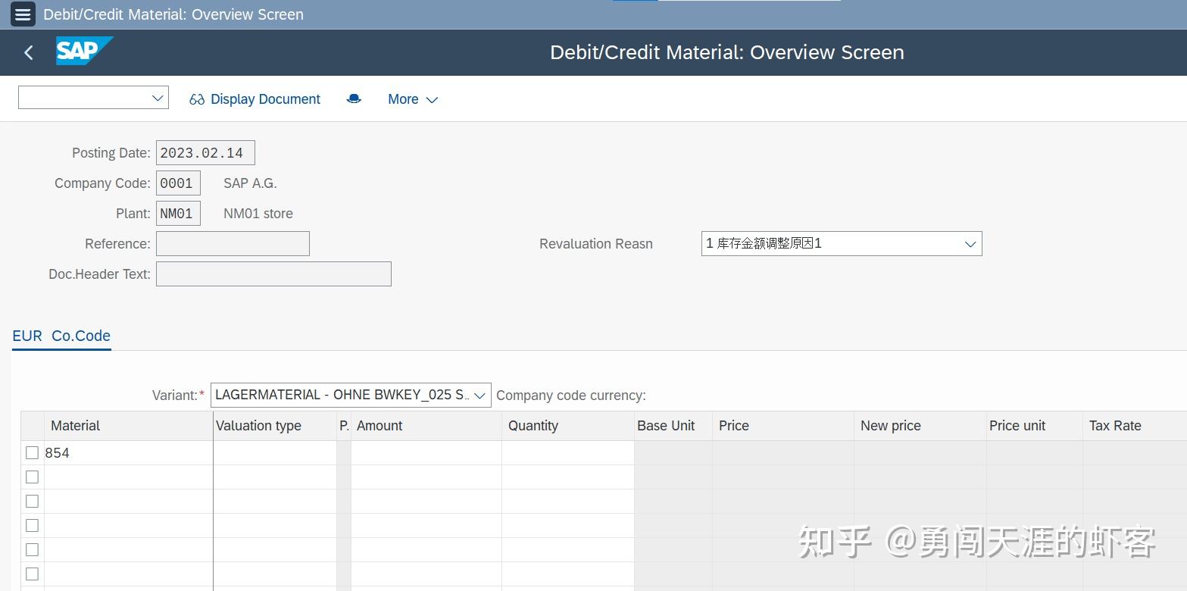Image resolution: width=1187 pixels, height=591 pixels.
Task: Open the More menu
Action: point(413,99)
